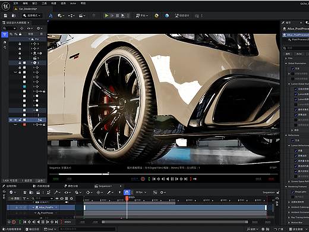Screen dimensions: 309x232
Task: Open the Sequencer wrench actions dropdown
Action: tap(57, 192)
